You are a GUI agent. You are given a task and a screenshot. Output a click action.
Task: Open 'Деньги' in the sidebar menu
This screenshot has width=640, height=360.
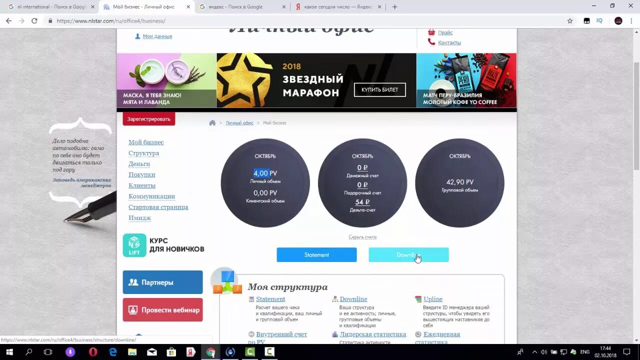click(x=139, y=164)
